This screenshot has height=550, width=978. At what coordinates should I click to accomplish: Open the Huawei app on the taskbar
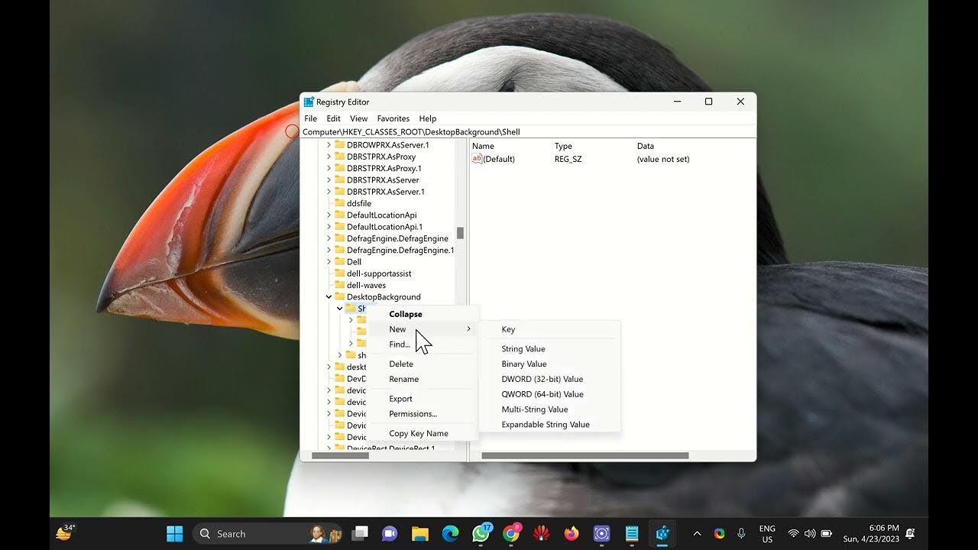tap(541, 533)
